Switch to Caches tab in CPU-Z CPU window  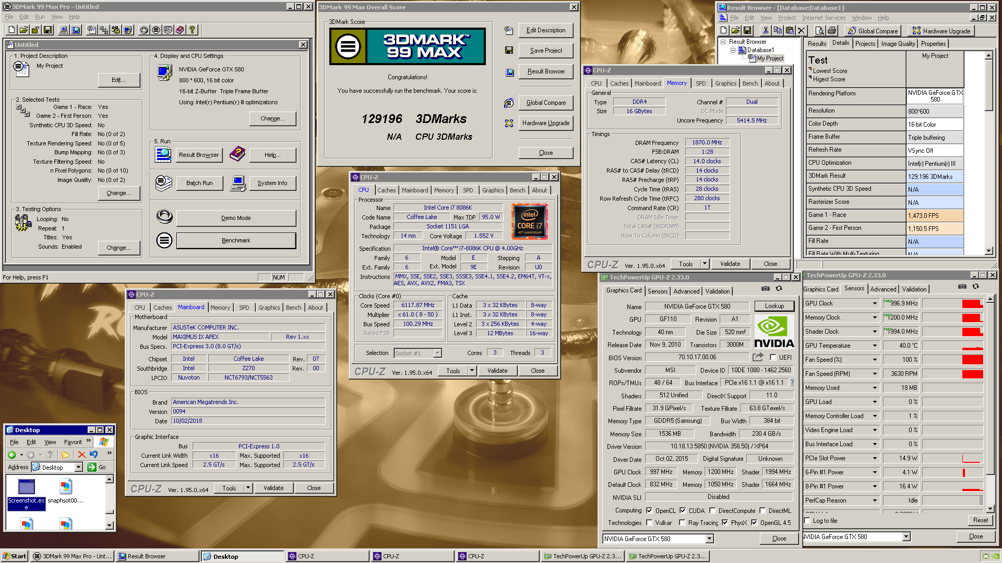(387, 190)
